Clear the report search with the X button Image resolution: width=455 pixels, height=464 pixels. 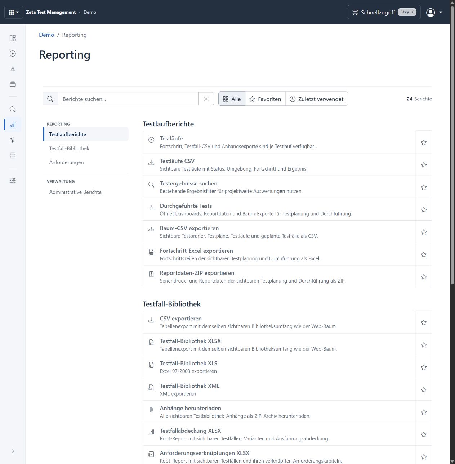coord(206,99)
